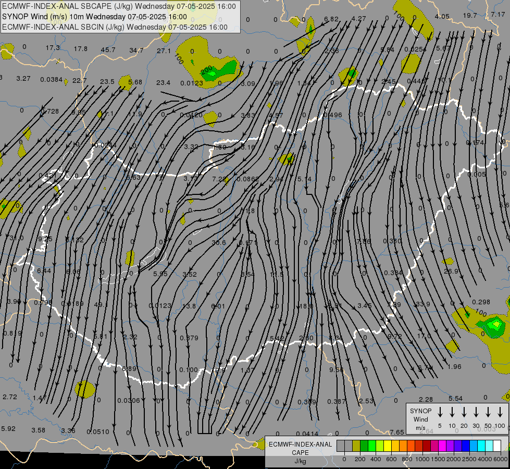Pick the bright green CAPE legend swatch
Screen dimensions: 510x469
tap(372, 446)
